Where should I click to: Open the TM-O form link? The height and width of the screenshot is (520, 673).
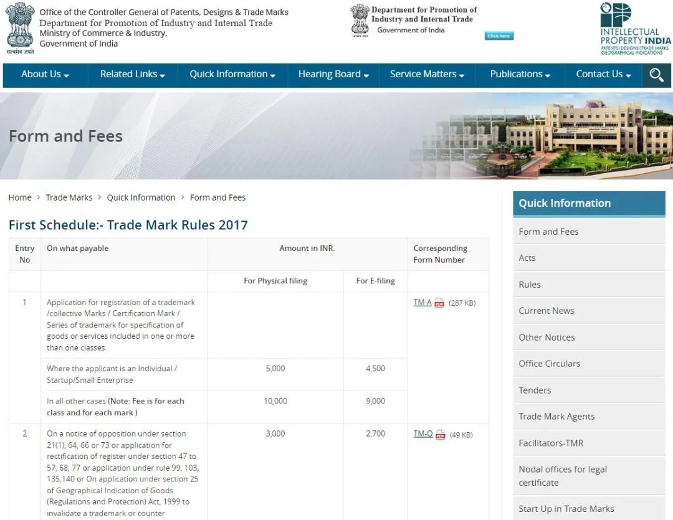(422, 434)
